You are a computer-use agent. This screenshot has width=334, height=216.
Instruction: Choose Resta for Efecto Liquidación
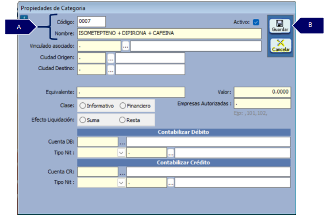pyautogui.click(x=129, y=120)
